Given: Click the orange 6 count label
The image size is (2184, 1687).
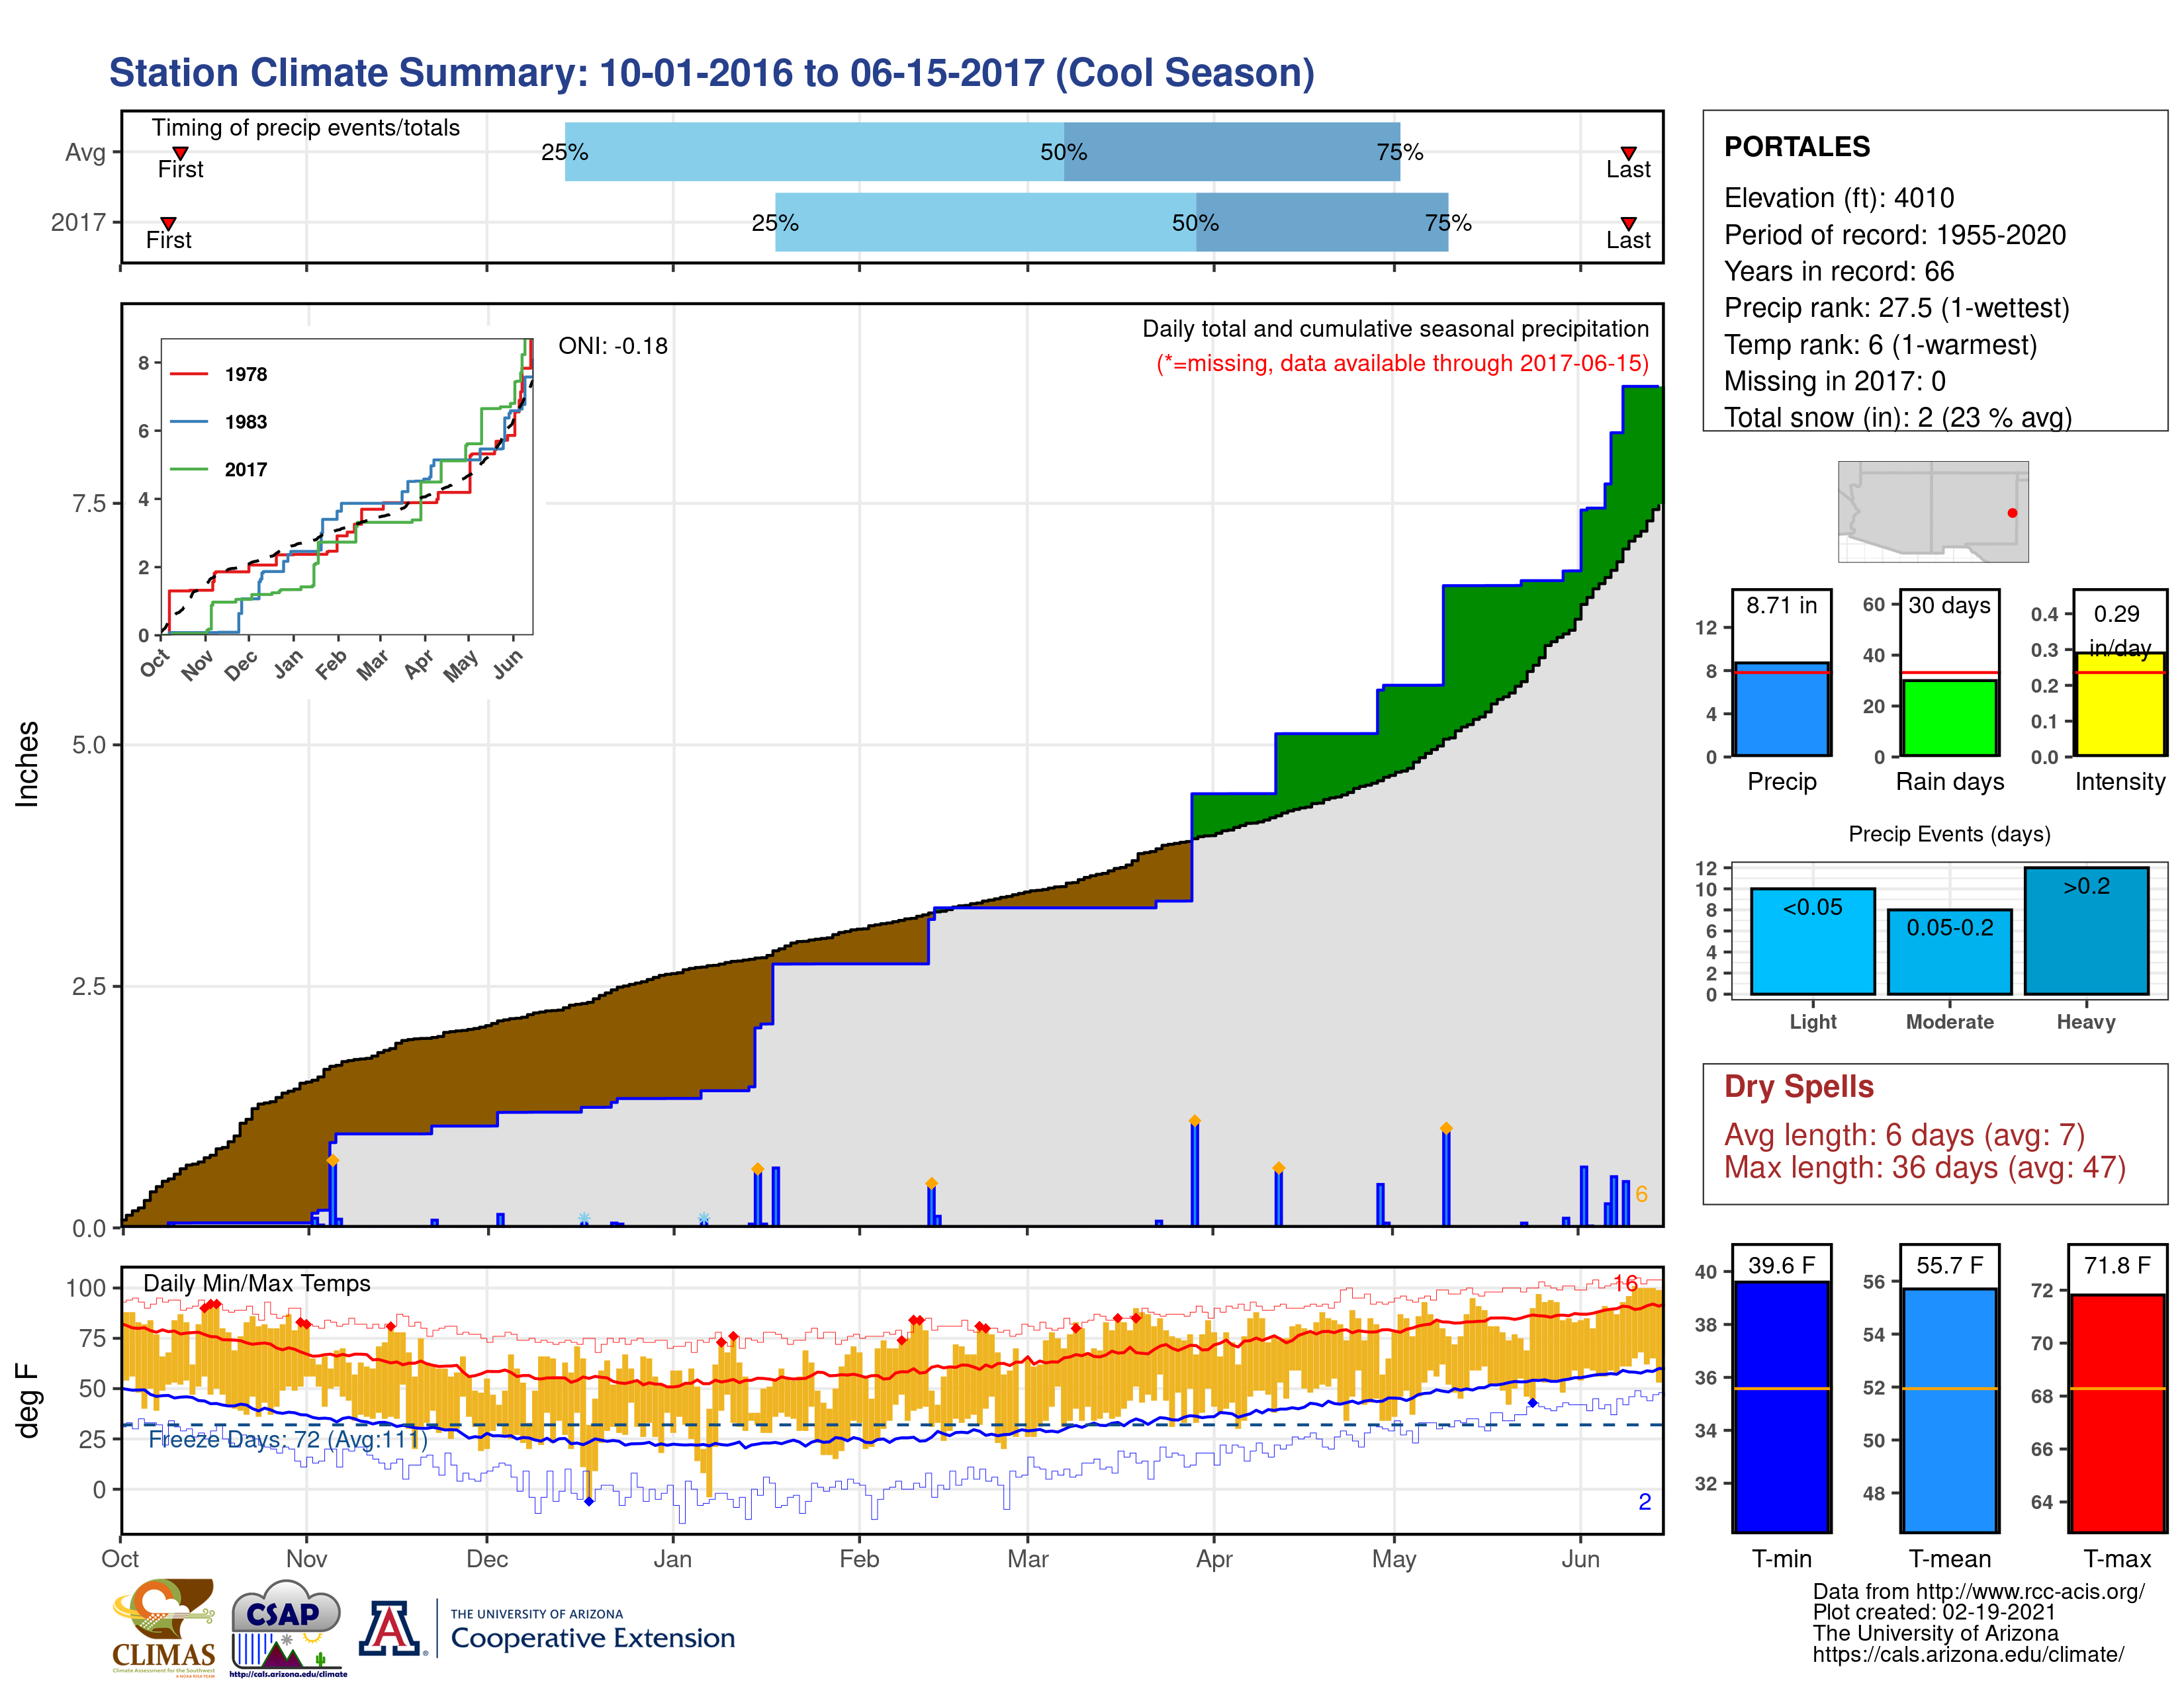Looking at the screenshot, I should (x=1641, y=1194).
